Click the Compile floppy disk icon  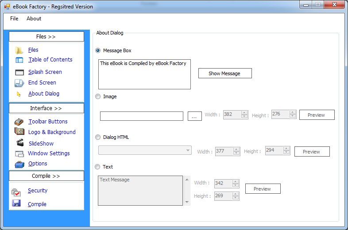(x=16, y=203)
